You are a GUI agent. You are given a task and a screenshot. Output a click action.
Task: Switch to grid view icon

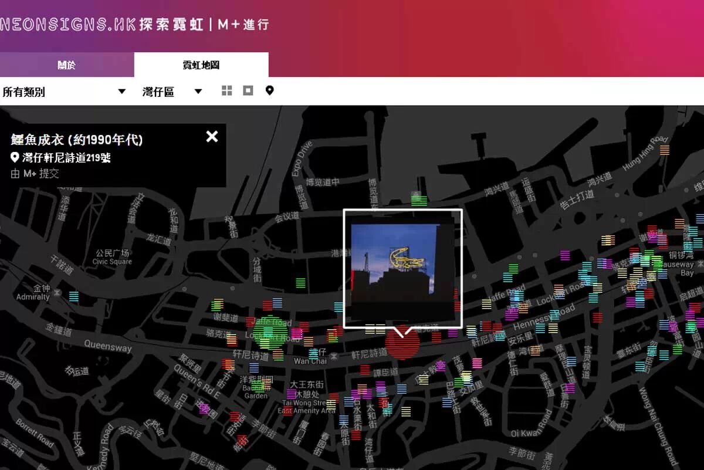point(227,90)
